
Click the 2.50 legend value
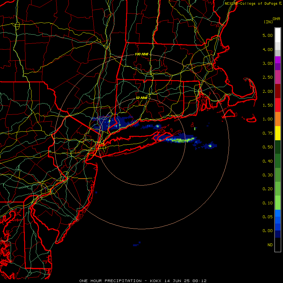[268, 77]
